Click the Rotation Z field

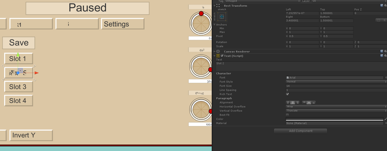tap(372, 42)
